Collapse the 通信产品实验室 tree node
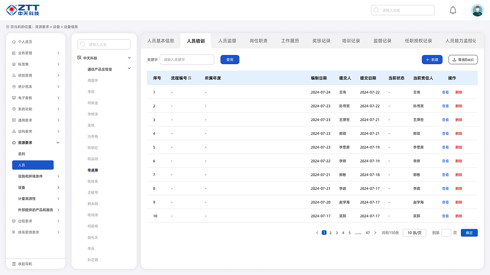 (x=129, y=68)
